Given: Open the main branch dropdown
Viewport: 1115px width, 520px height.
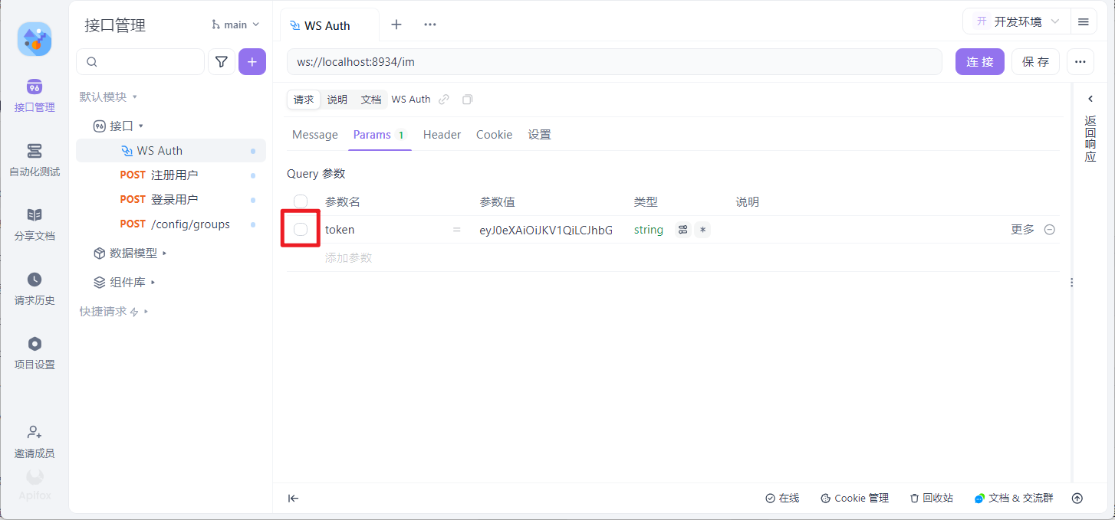Looking at the screenshot, I should 235,25.
